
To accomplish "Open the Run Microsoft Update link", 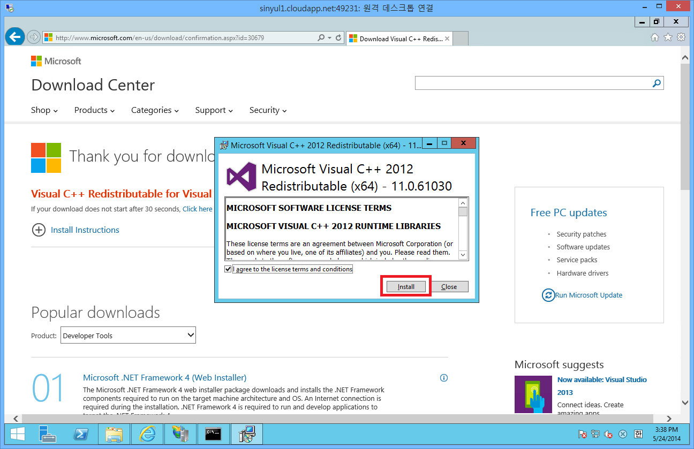I will (x=589, y=295).
